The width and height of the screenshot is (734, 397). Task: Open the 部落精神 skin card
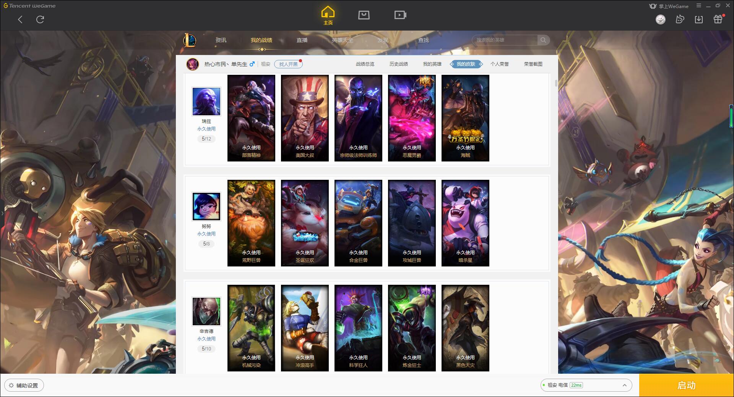pos(251,118)
